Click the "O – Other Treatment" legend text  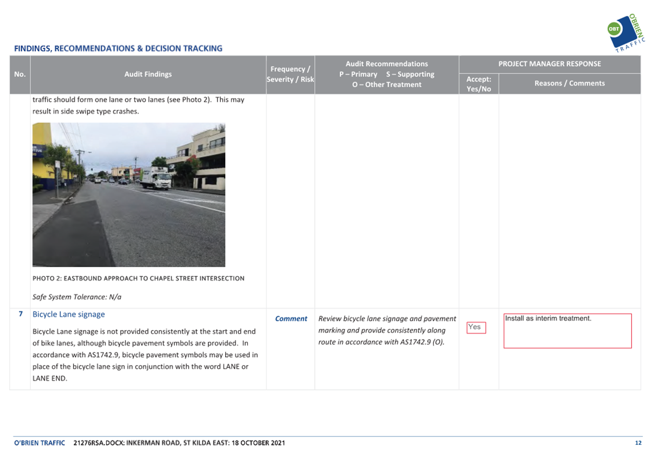(387, 85)
